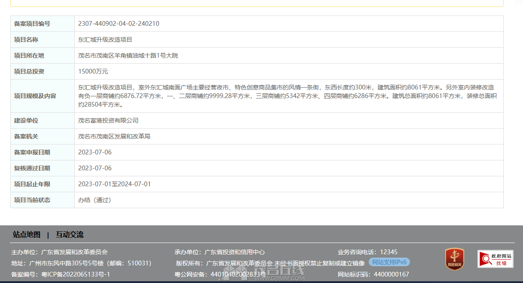Open police record 44010402002833号
This screenshot has width=523, height=283.
[x=238, y=274]
